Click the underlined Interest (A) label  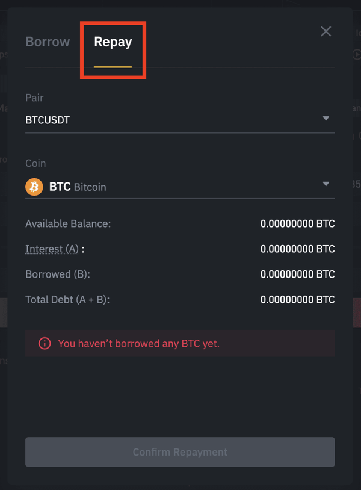coord(52,249)
